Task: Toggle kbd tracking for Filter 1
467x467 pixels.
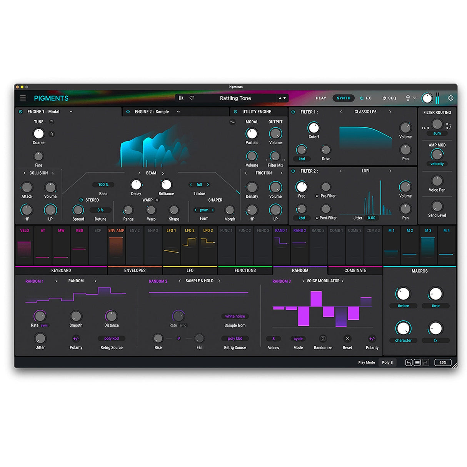Action: [302, 158]
